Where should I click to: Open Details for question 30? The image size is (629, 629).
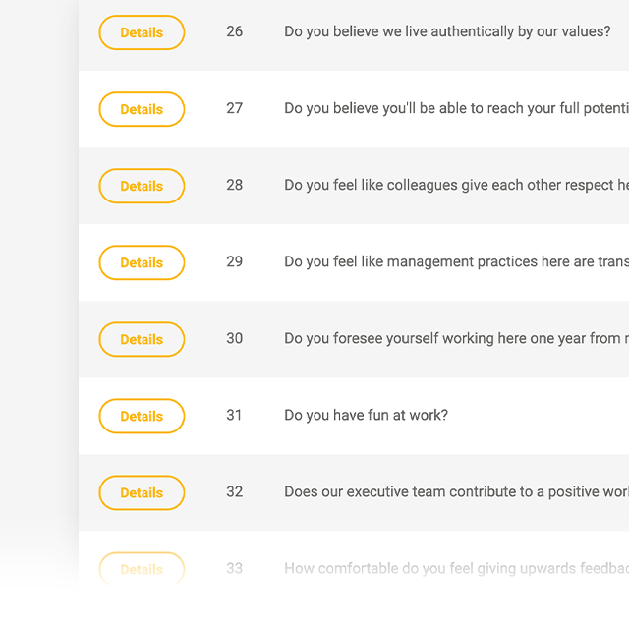[142, 339]
